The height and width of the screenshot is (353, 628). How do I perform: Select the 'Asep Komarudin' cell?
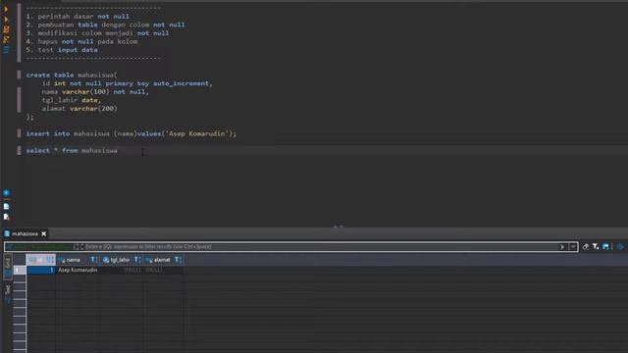78,271
